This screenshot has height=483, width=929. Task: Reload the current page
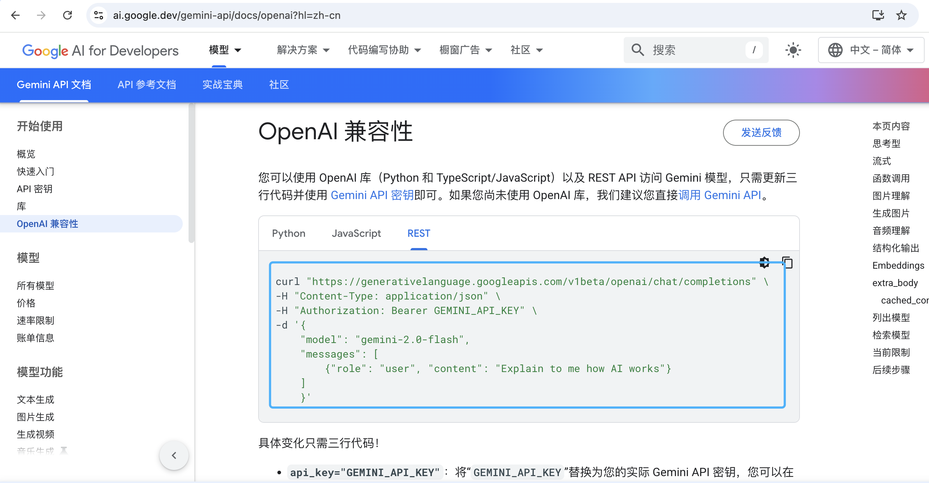click(67, 15)
